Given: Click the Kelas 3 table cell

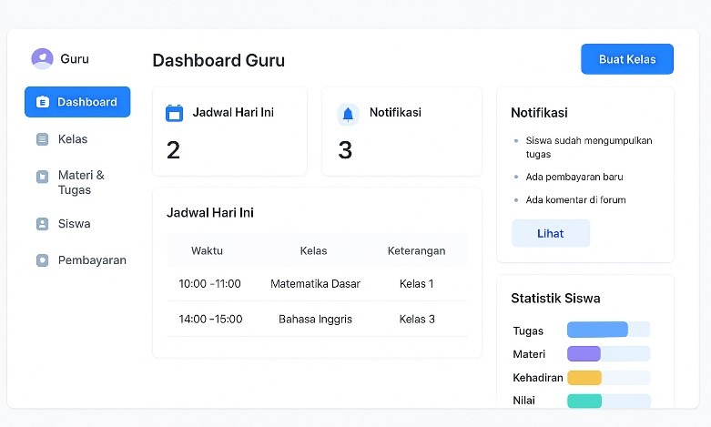Looking at the screenshot, I should click(x=417, y=320).
